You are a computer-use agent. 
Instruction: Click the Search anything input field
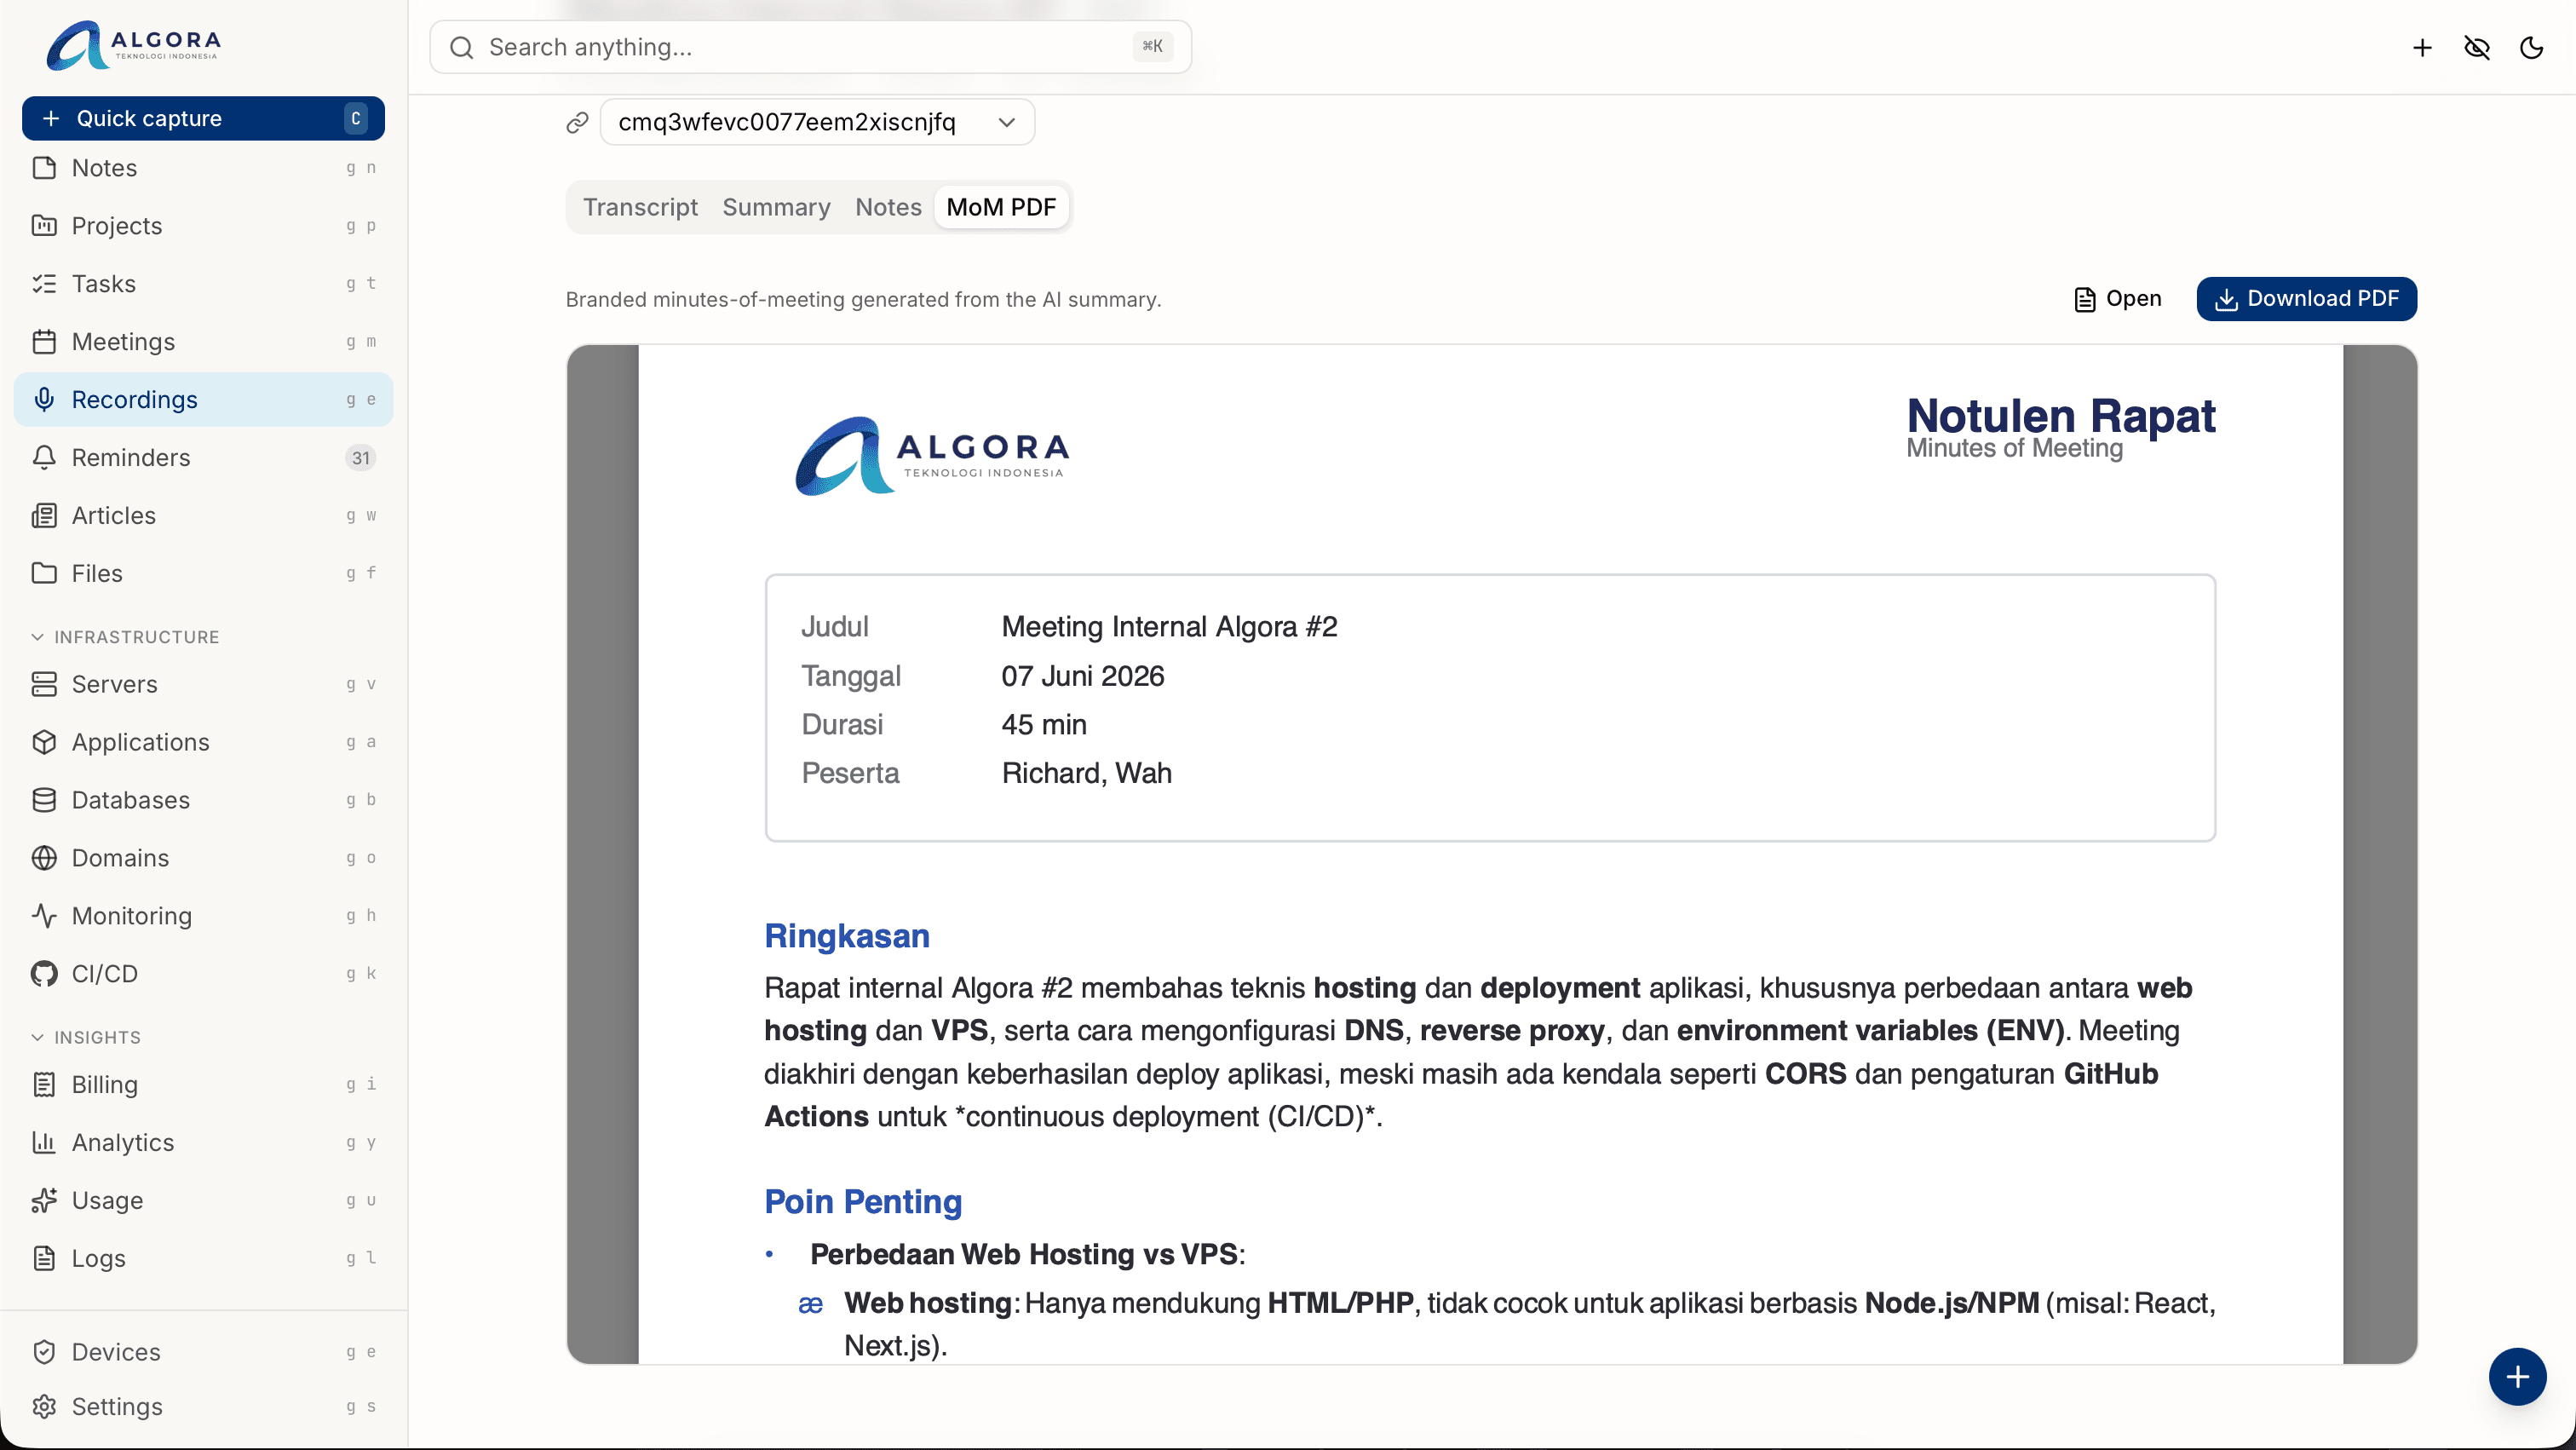[810, 47]
